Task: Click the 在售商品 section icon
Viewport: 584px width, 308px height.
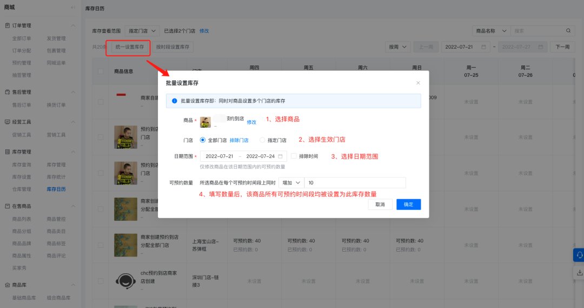Action: tap(7, 206)
